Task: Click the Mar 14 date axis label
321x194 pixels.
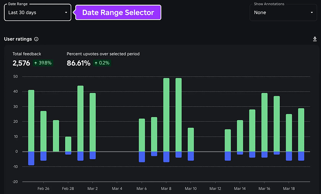Action: pos(240,189)
